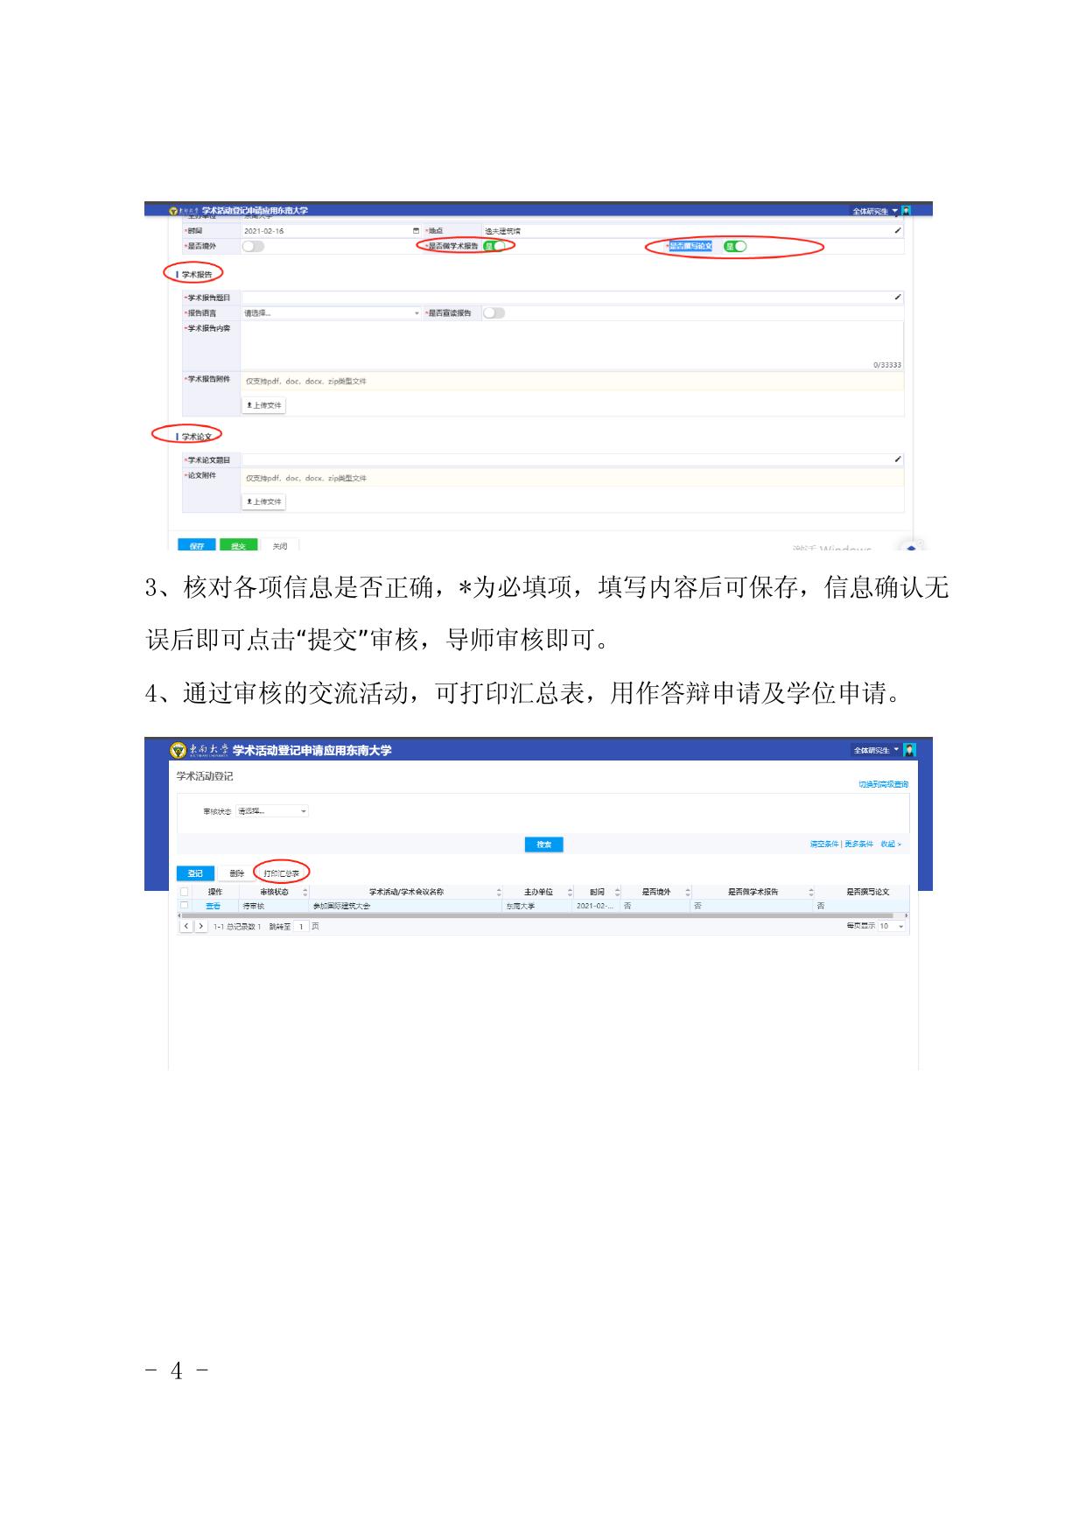This screenshot has width=1086, height=1535.
Task: Click the pencil icon in the 学术论文题目 field
Action: (x=897, y=459)
